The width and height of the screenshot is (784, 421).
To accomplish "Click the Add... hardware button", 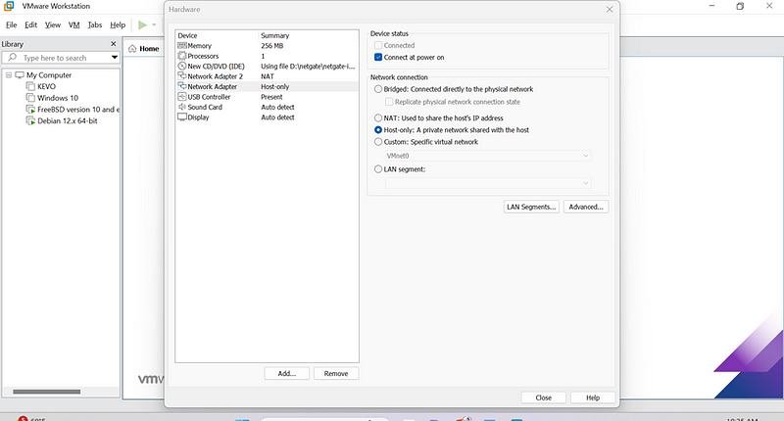I will coord(286,374).
